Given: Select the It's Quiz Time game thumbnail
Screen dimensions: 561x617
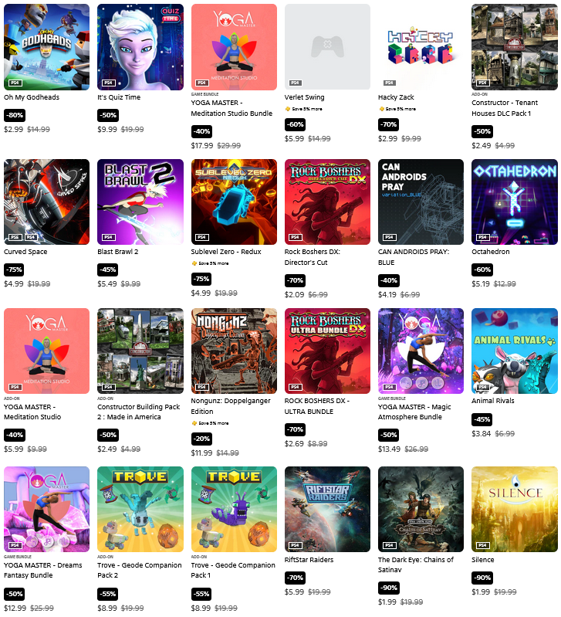Looking at the screenshot, I should [x=140, y=47].
